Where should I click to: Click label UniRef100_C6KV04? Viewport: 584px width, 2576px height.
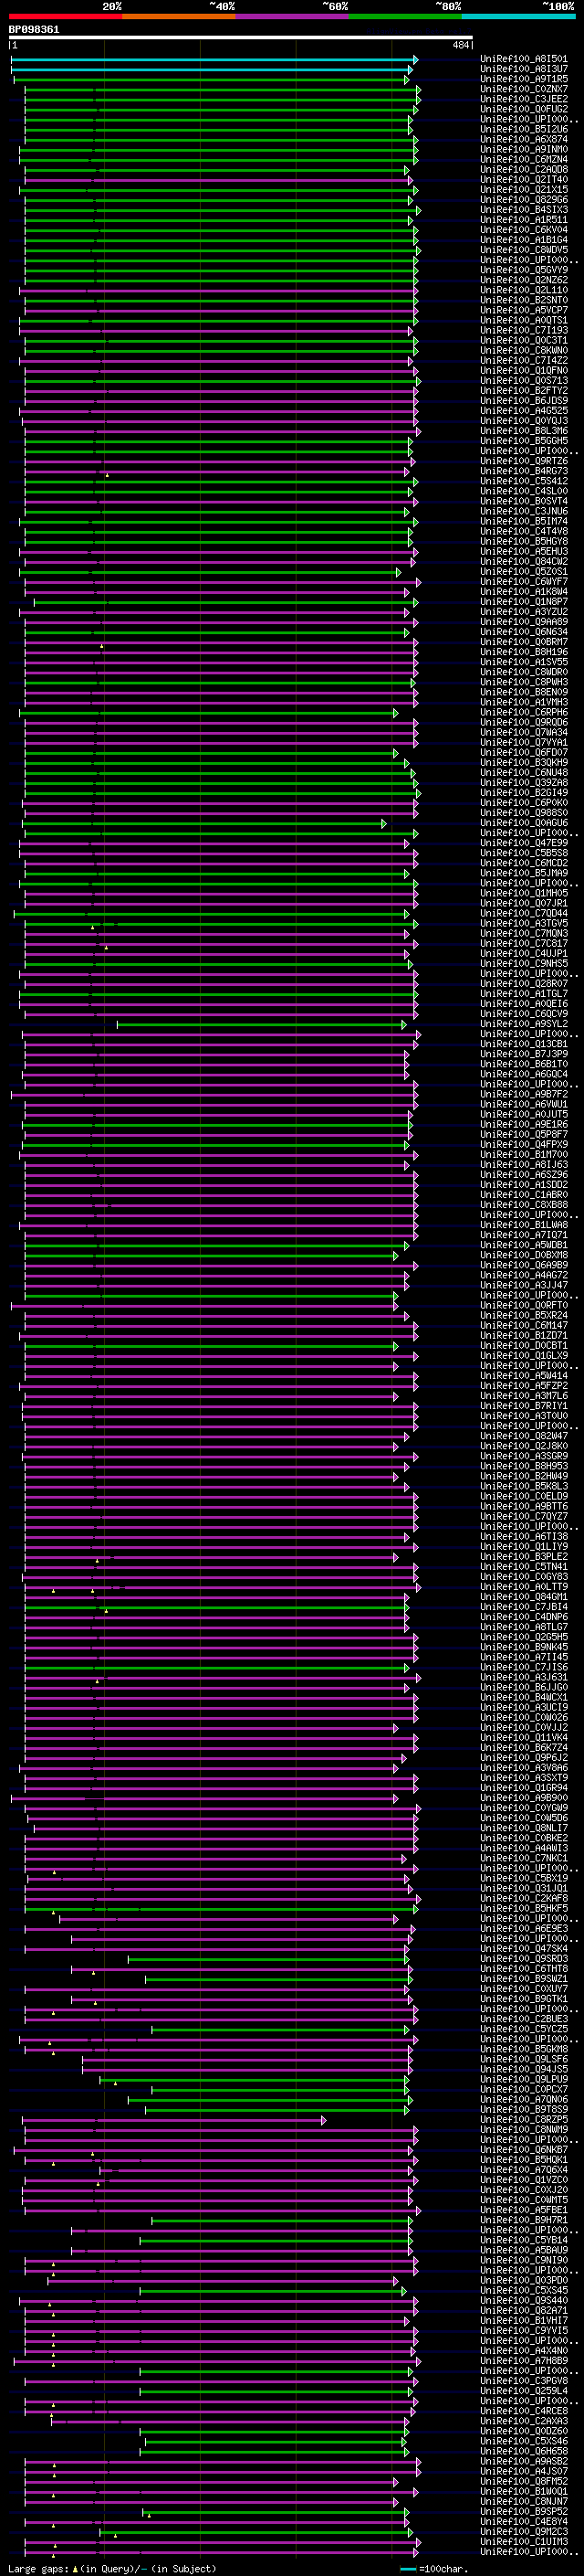pos(524,230)
